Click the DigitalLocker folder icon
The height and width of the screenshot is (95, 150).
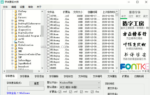click(x=16, y=33)
